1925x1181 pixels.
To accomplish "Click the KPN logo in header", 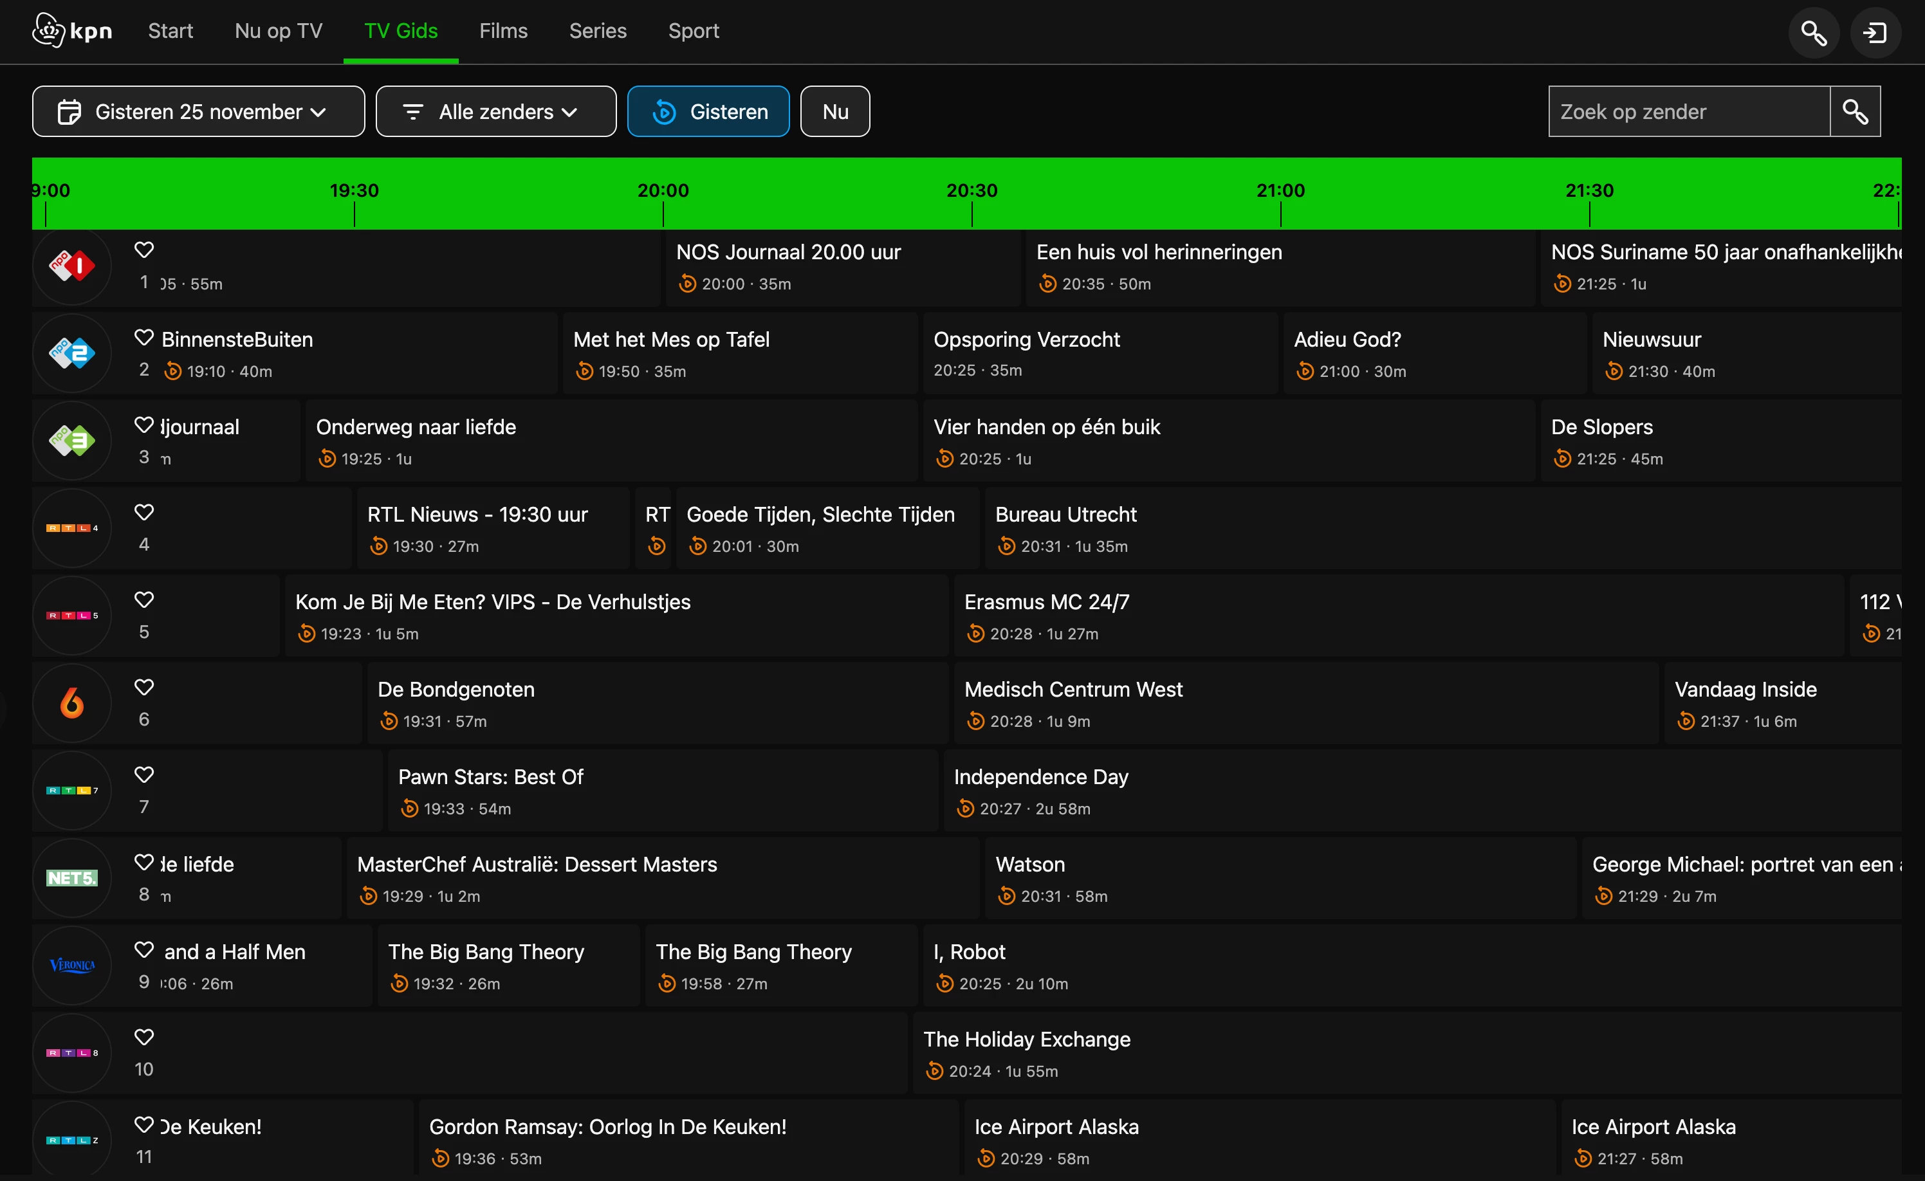I will [72, 32].
